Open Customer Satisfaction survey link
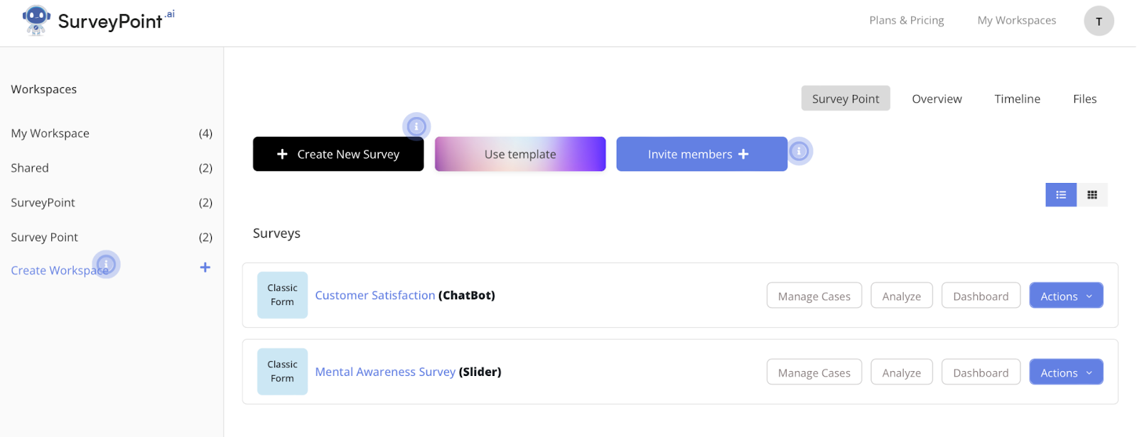1137x437 pixels. pos(374,295)
